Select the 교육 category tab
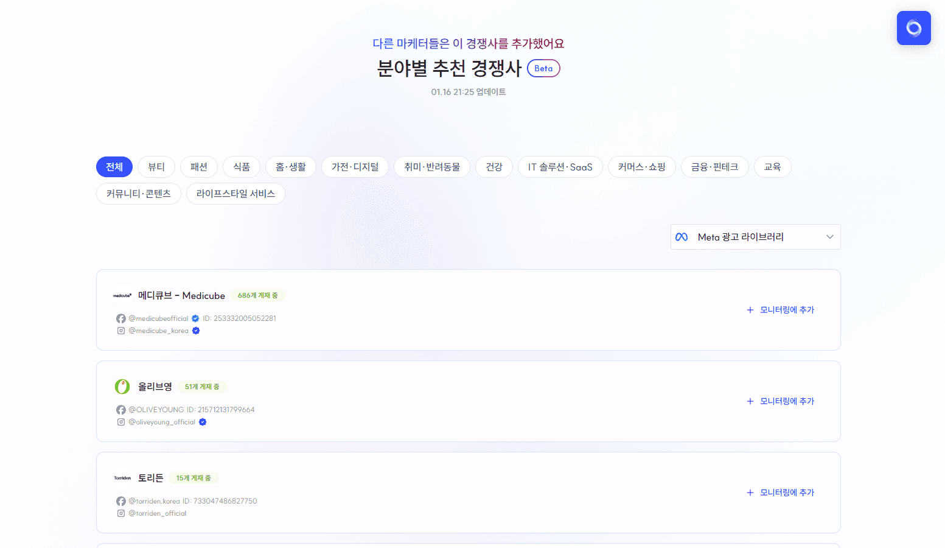 [x=773, y=167]
